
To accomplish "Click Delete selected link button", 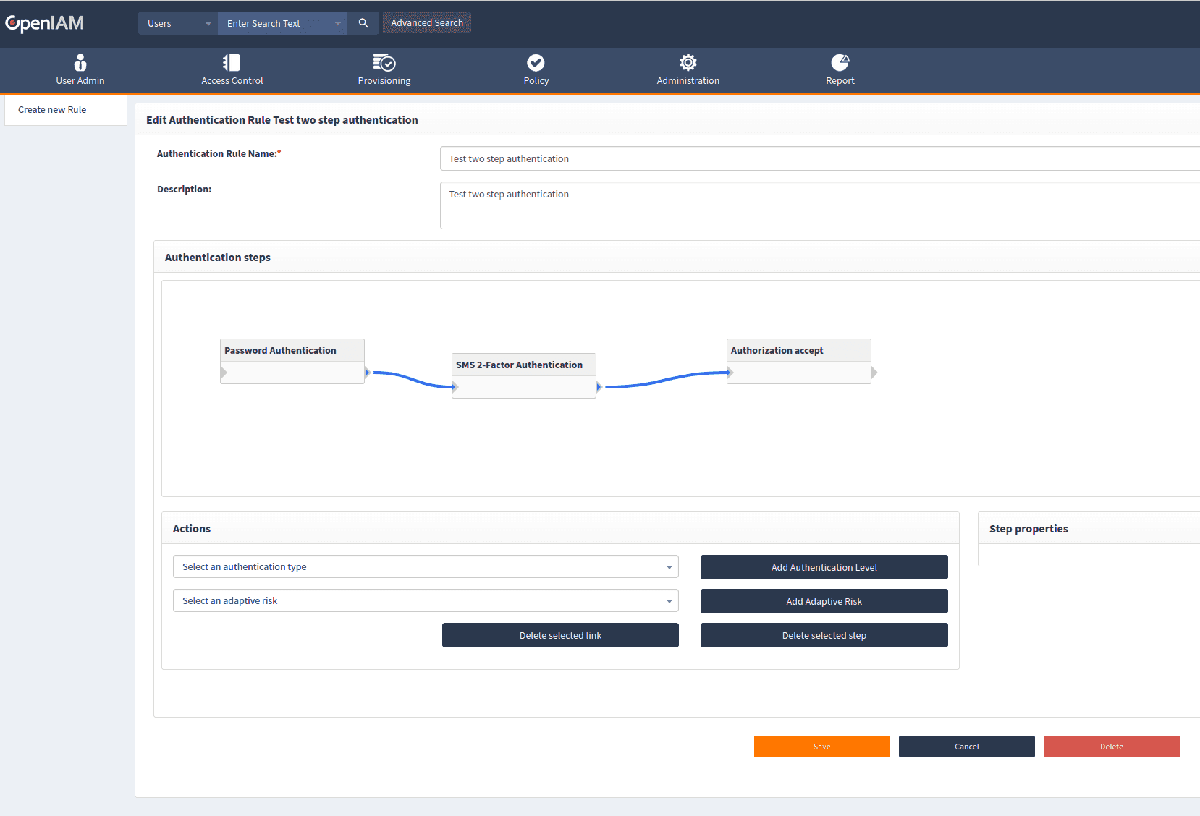I will [x=560, y=636].
